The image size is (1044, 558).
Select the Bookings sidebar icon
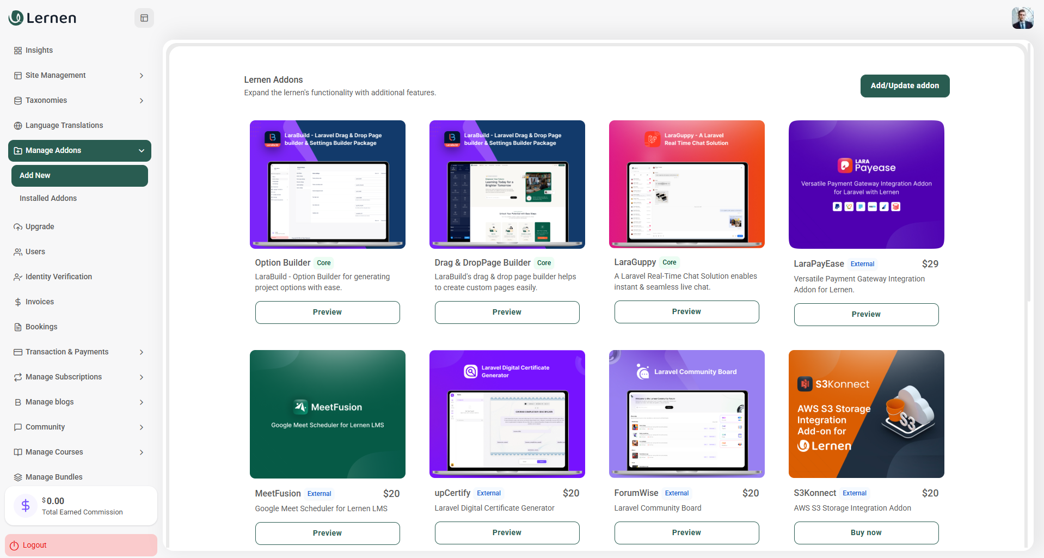tap(18, 327)
